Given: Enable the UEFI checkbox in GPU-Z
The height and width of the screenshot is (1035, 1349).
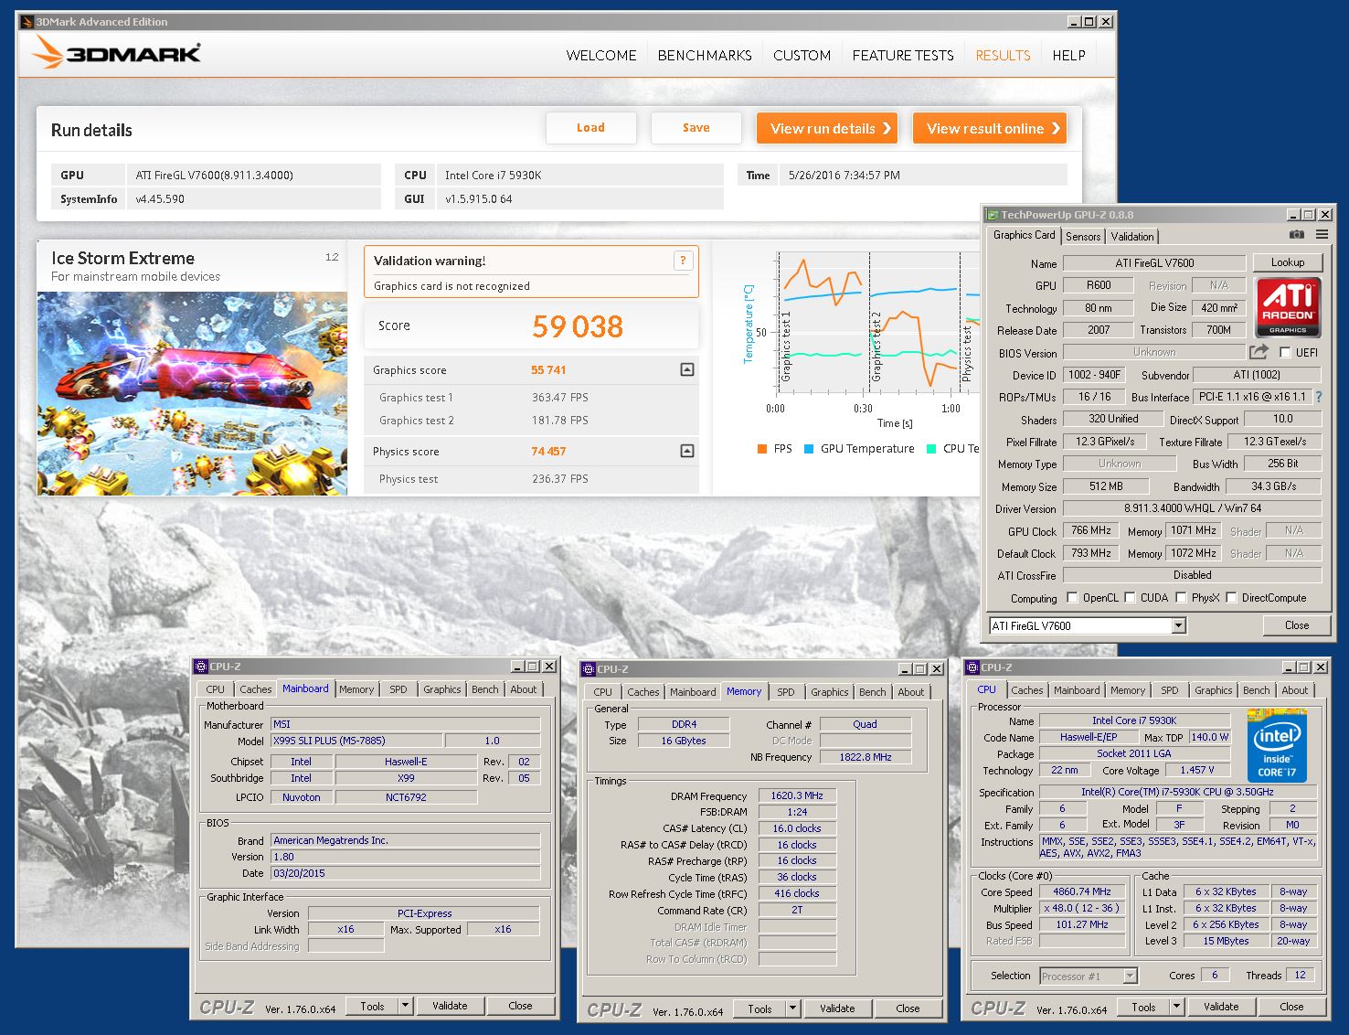Looking at the screenshot, I should pos(1286,352).
